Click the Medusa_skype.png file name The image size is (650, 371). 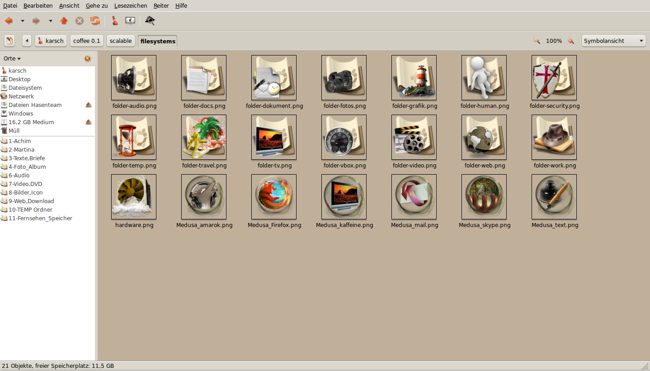tap(485, 225)
